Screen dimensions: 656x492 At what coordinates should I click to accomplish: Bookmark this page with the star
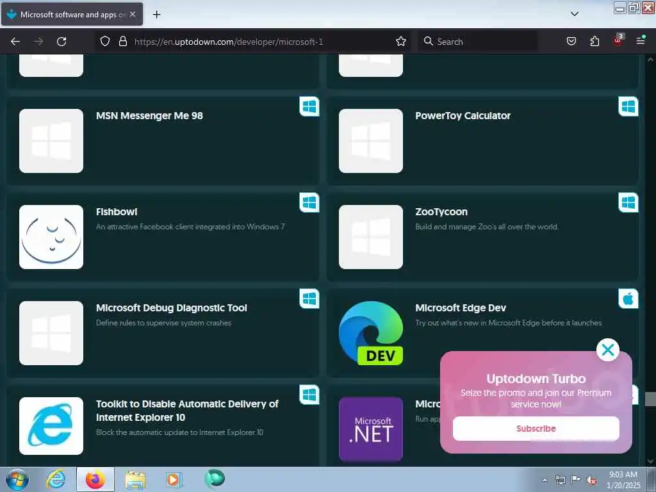point(401,41)
